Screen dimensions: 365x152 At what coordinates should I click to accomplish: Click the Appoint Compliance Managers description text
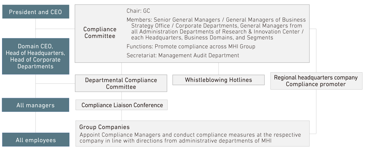click(190, 138)
